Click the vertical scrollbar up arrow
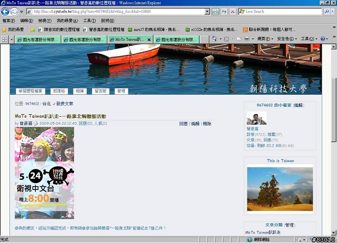The image size is (337, 244). pos(333,47)
